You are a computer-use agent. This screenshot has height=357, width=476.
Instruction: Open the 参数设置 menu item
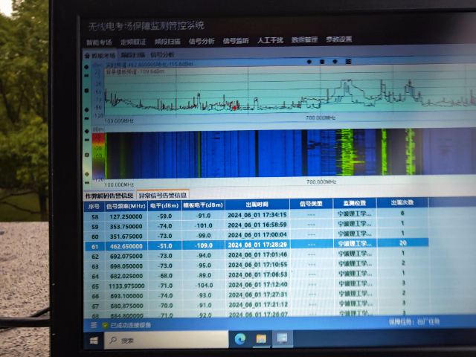(x=339, y=39)
